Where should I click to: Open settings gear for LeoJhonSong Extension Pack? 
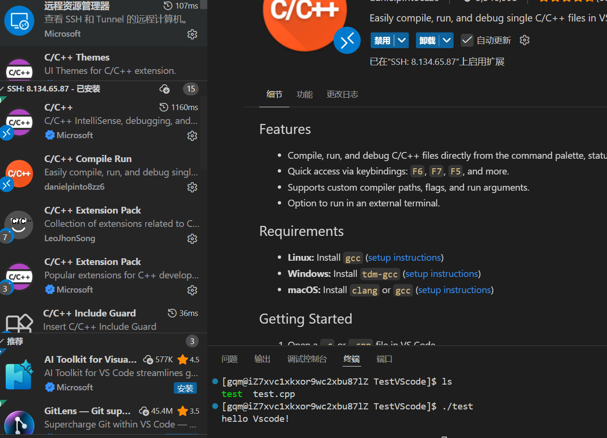click(192, 238)
